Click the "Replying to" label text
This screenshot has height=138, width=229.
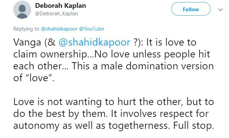[26, 29]
